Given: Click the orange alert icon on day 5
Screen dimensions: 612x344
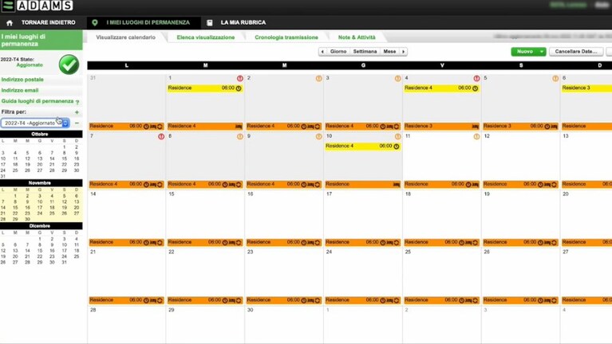Looking at the screenshot, I should pyautogui.click(x=555, y=78).
